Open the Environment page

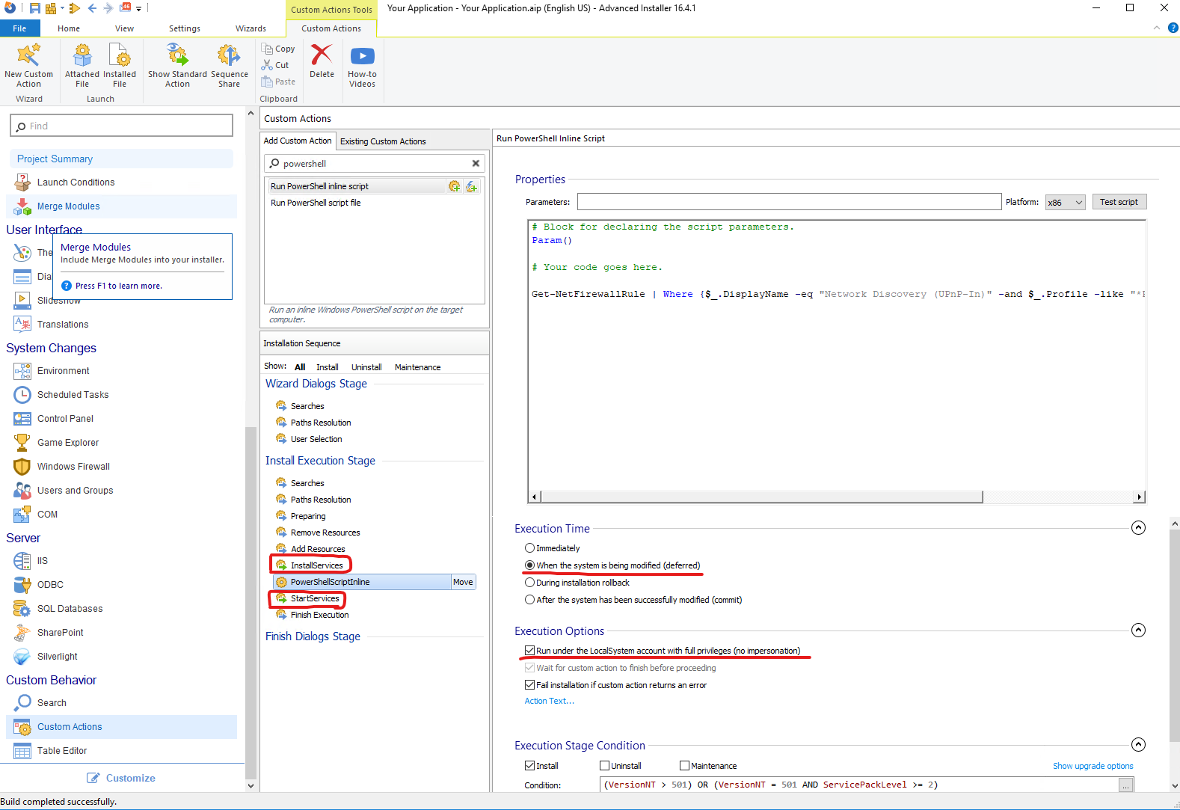[63, 371]
